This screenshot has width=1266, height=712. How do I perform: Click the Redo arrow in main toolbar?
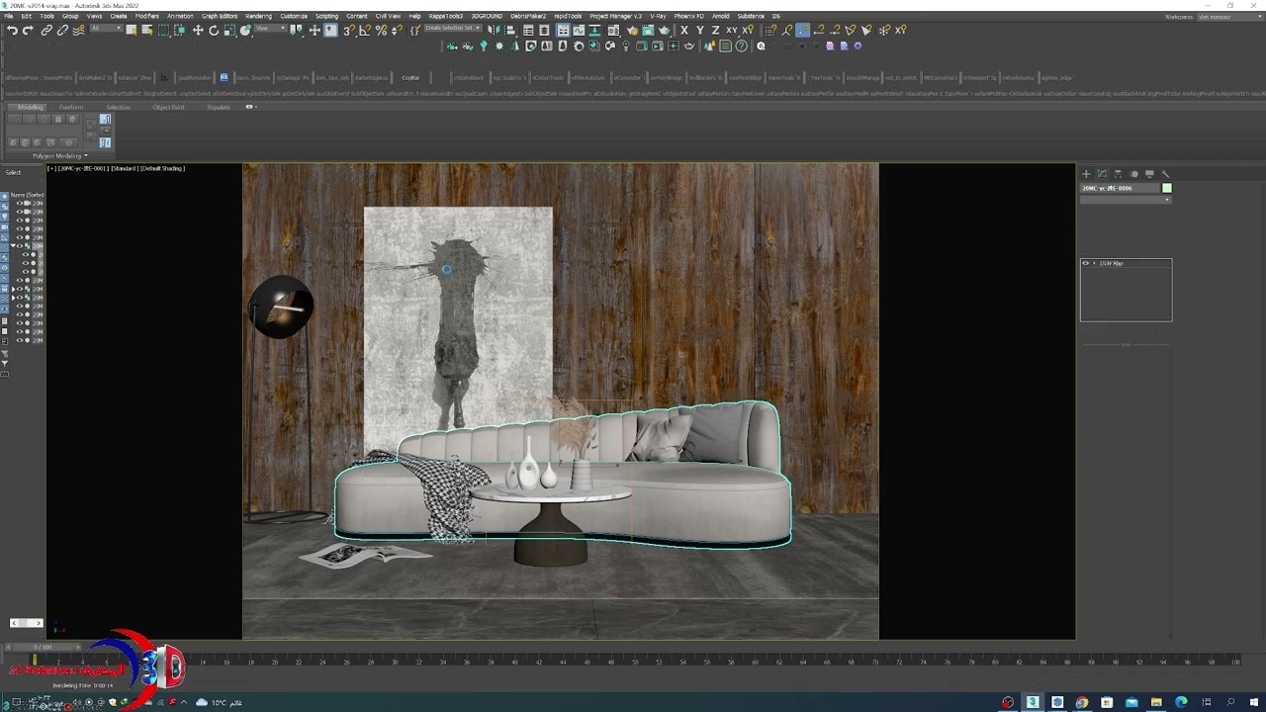(28, 30)
